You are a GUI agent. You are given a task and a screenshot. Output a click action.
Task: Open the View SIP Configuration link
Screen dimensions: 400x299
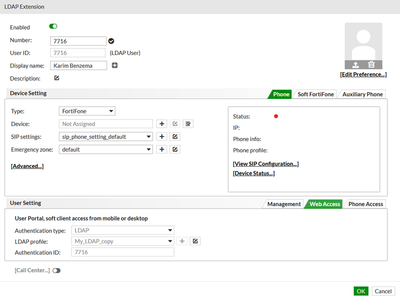(x=266, y=164)
